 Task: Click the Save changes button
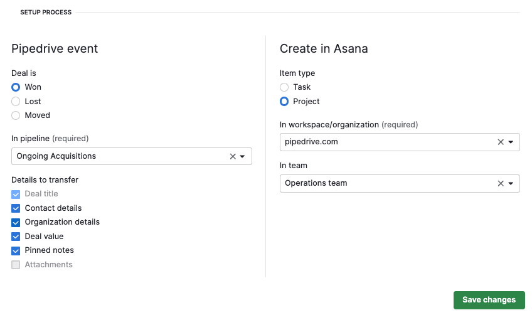(x=489, y=300)
